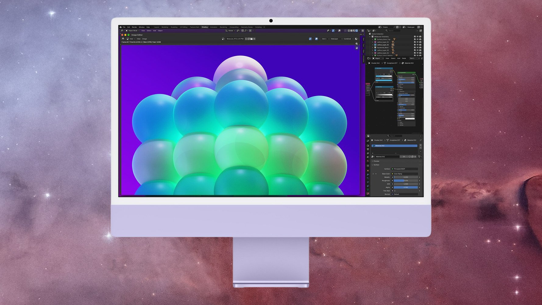542x305 pixels.
Task: Expand the Preview panel
Action: click(x=372, y=161)
